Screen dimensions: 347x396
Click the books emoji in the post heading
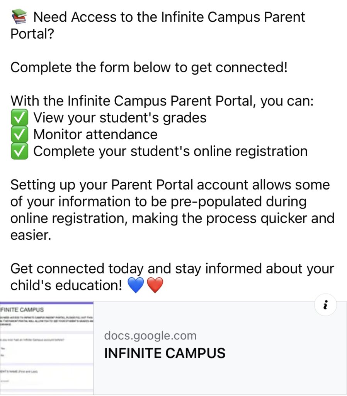[x=19, y=17]
